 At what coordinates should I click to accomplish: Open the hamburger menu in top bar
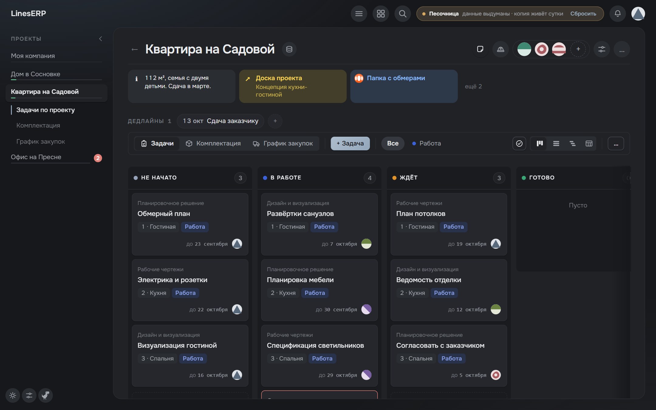359,14
